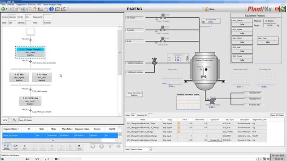Viewport: 287px width, 161px height.
Task: Click the temperature 0.00 display faceplate
Action: click(x=178, y=58)
